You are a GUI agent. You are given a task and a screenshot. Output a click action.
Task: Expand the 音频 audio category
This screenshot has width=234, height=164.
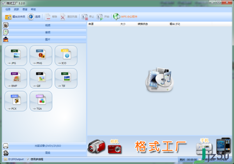44,32
